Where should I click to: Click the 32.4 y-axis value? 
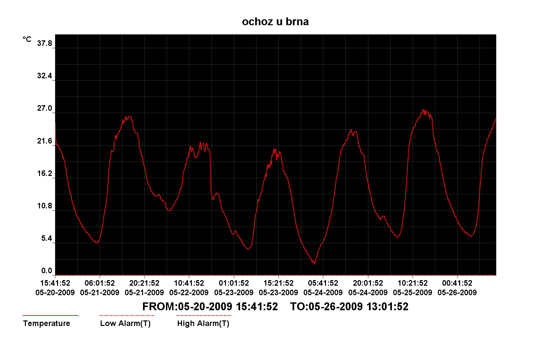point(45,76)
